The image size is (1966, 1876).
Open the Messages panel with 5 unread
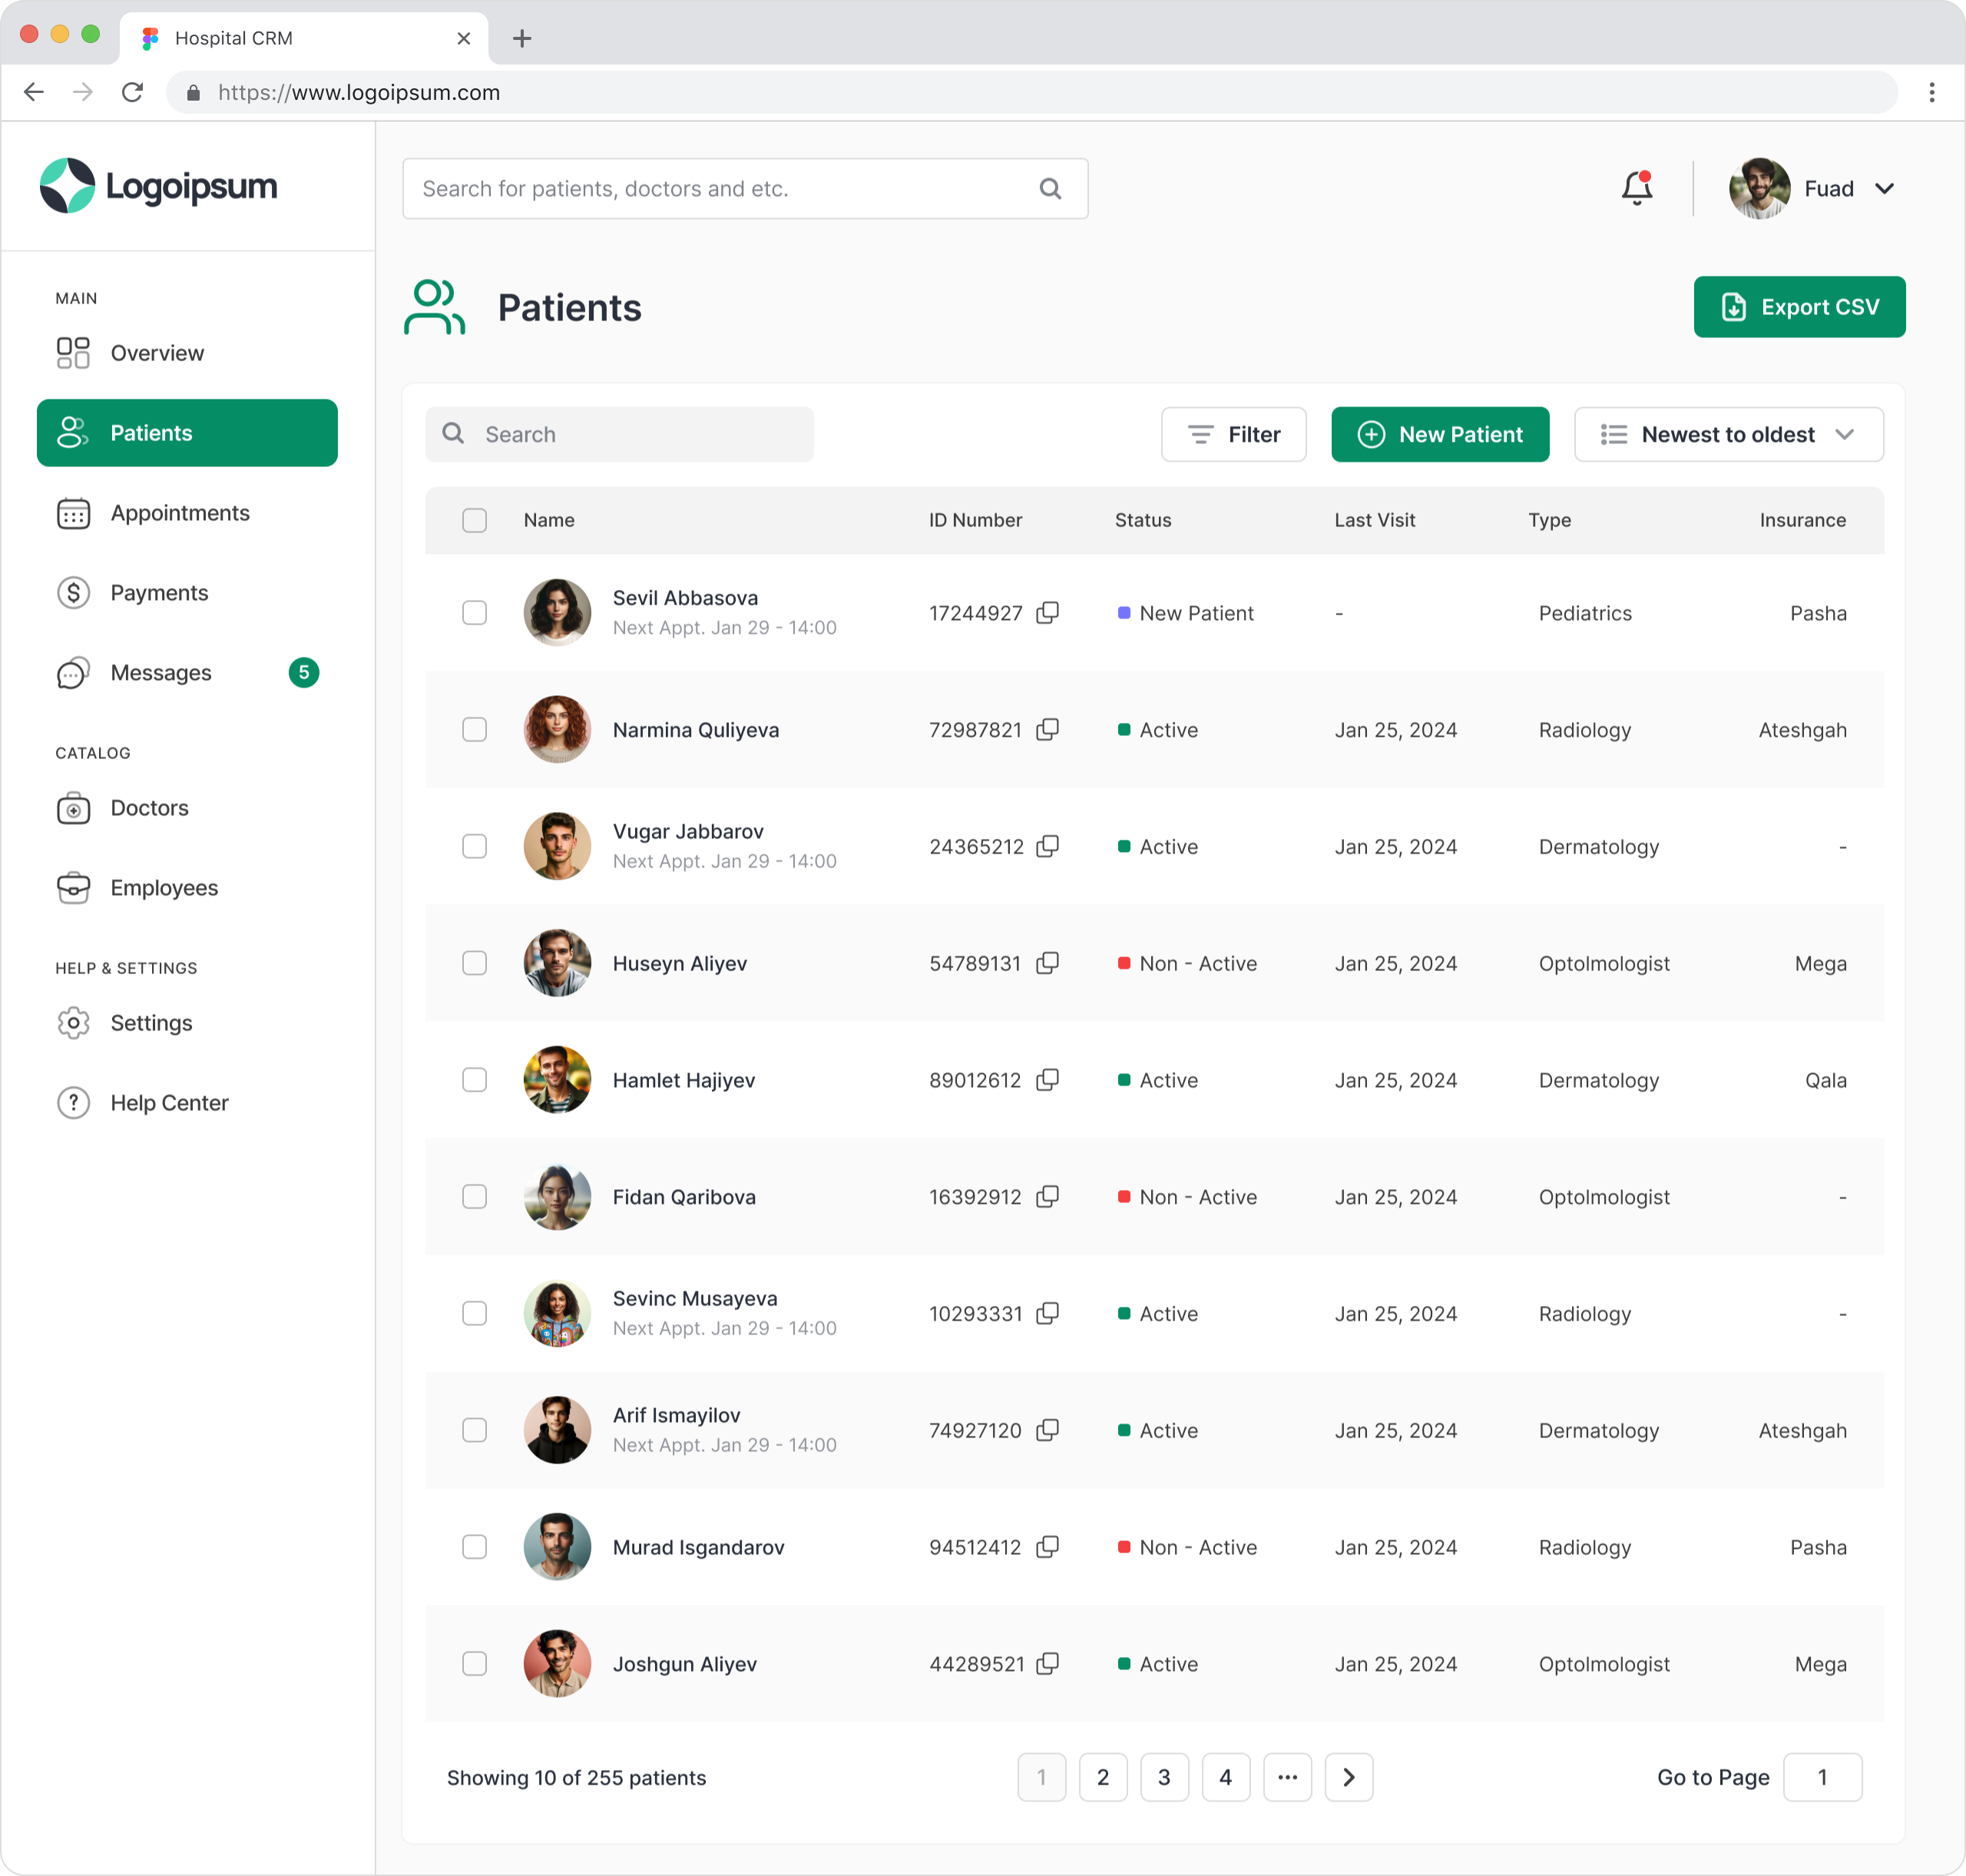coord(160,672)
